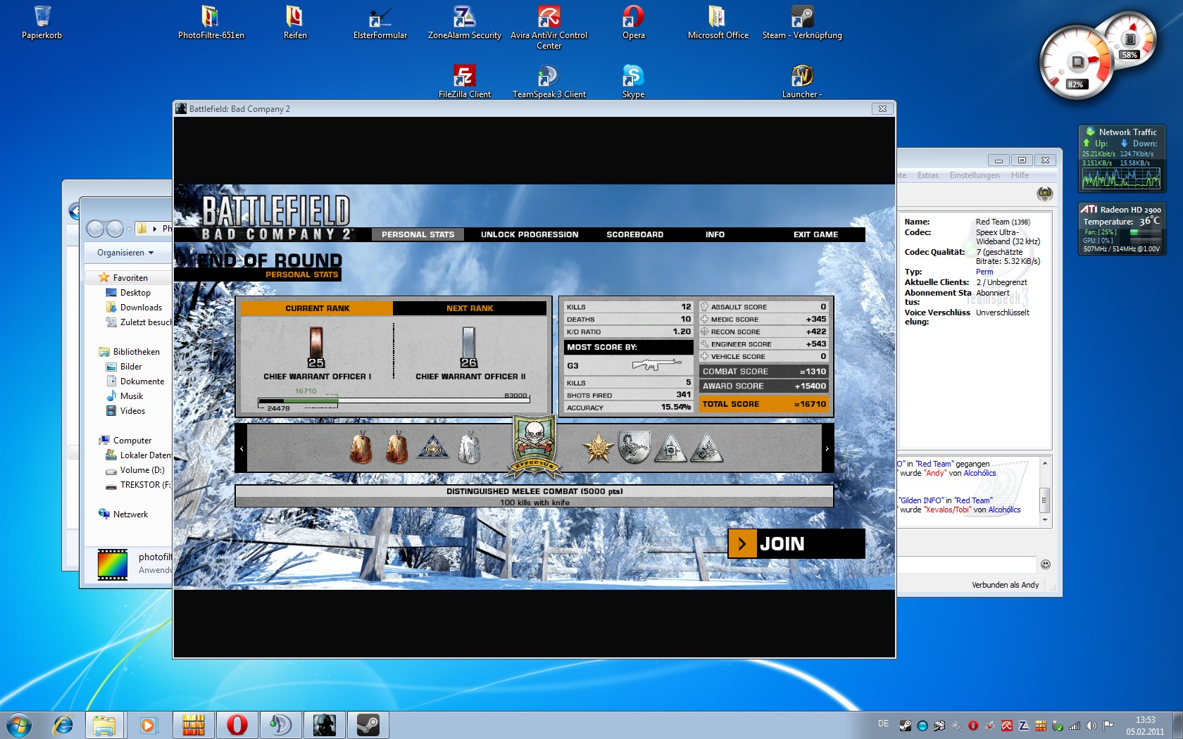Click the Organisieren button in Explorer
The image size is (1183, 739).
[125, 253]
